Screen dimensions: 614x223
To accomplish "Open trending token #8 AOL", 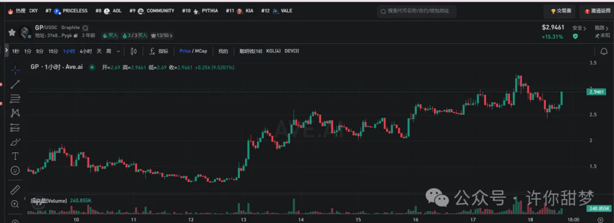I will click(109, 11).
